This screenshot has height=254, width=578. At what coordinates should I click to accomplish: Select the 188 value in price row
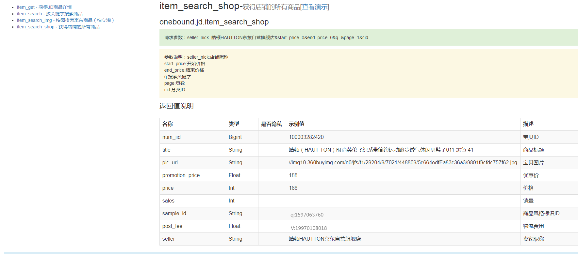click(293, 188)
